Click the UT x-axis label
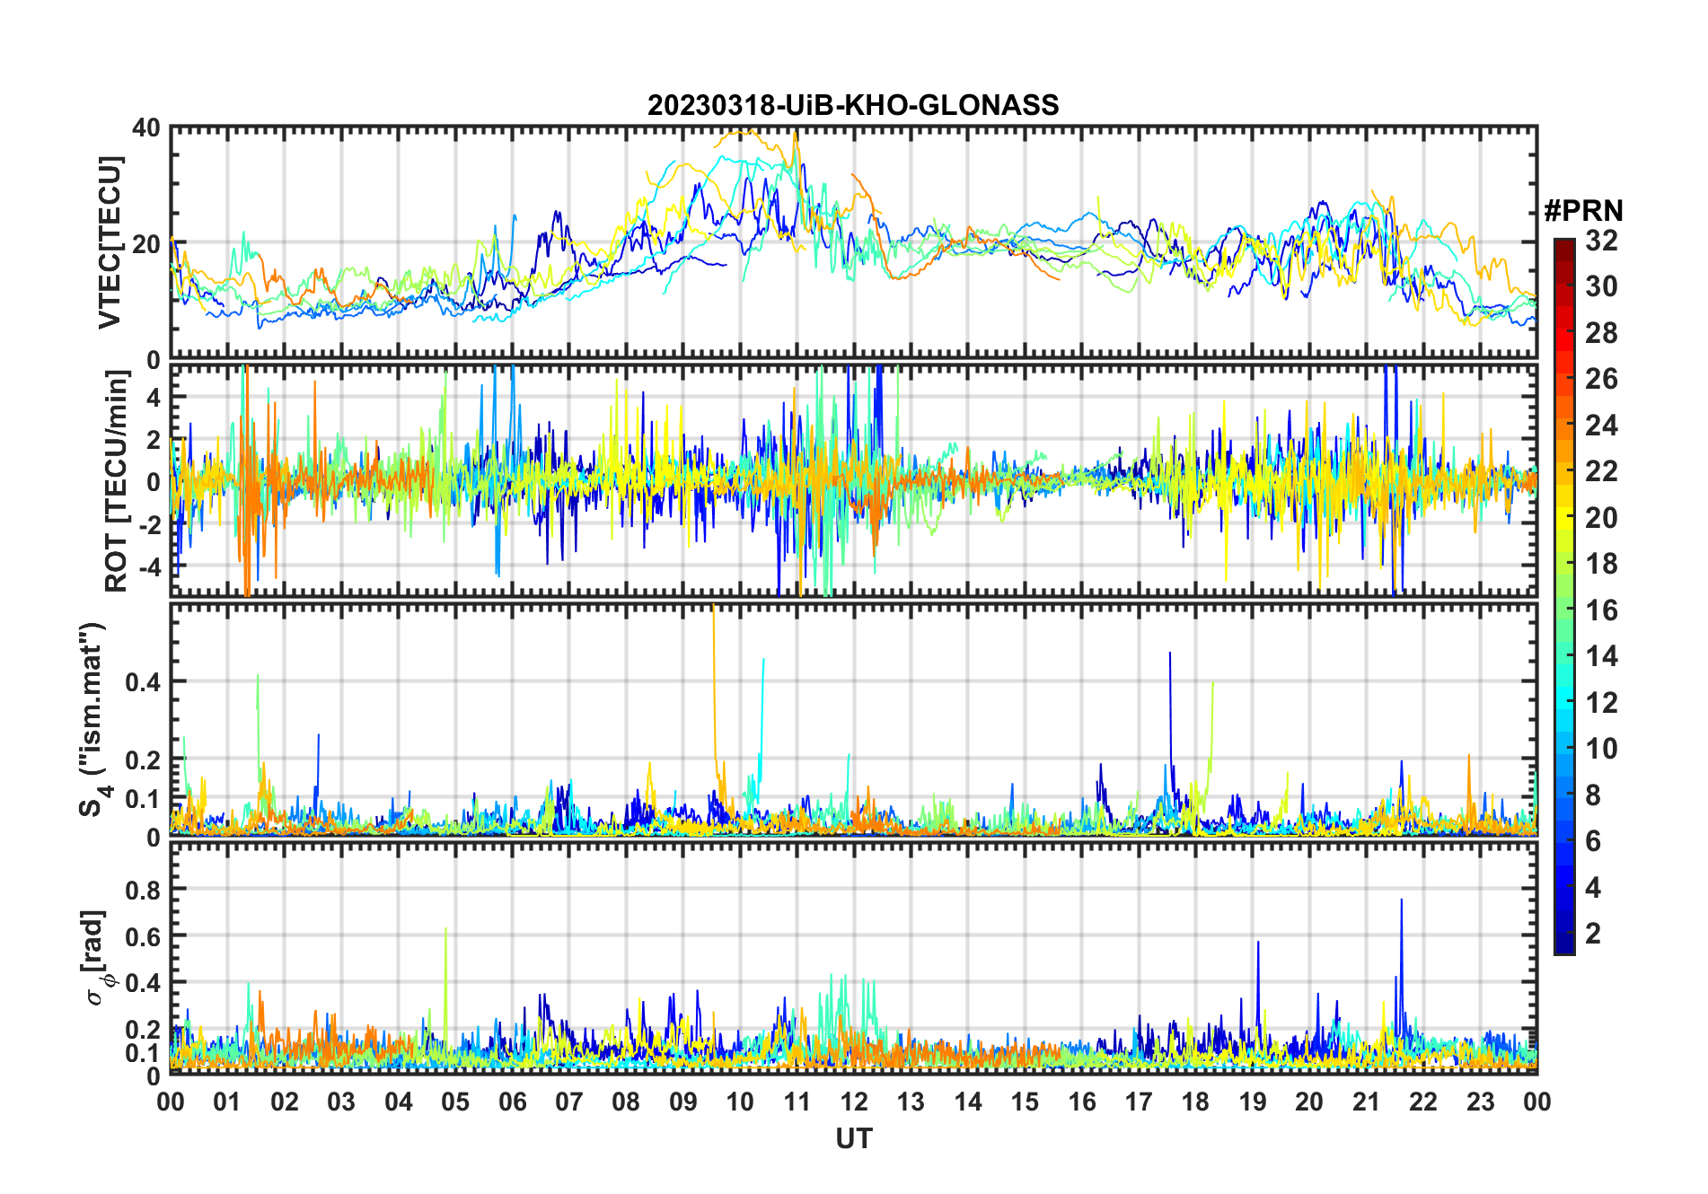The image size is (1708, 1194). (853, 1138)
